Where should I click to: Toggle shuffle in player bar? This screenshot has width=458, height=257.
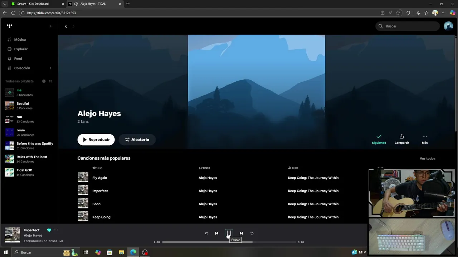pyautogui.click(x=206, y=233)
